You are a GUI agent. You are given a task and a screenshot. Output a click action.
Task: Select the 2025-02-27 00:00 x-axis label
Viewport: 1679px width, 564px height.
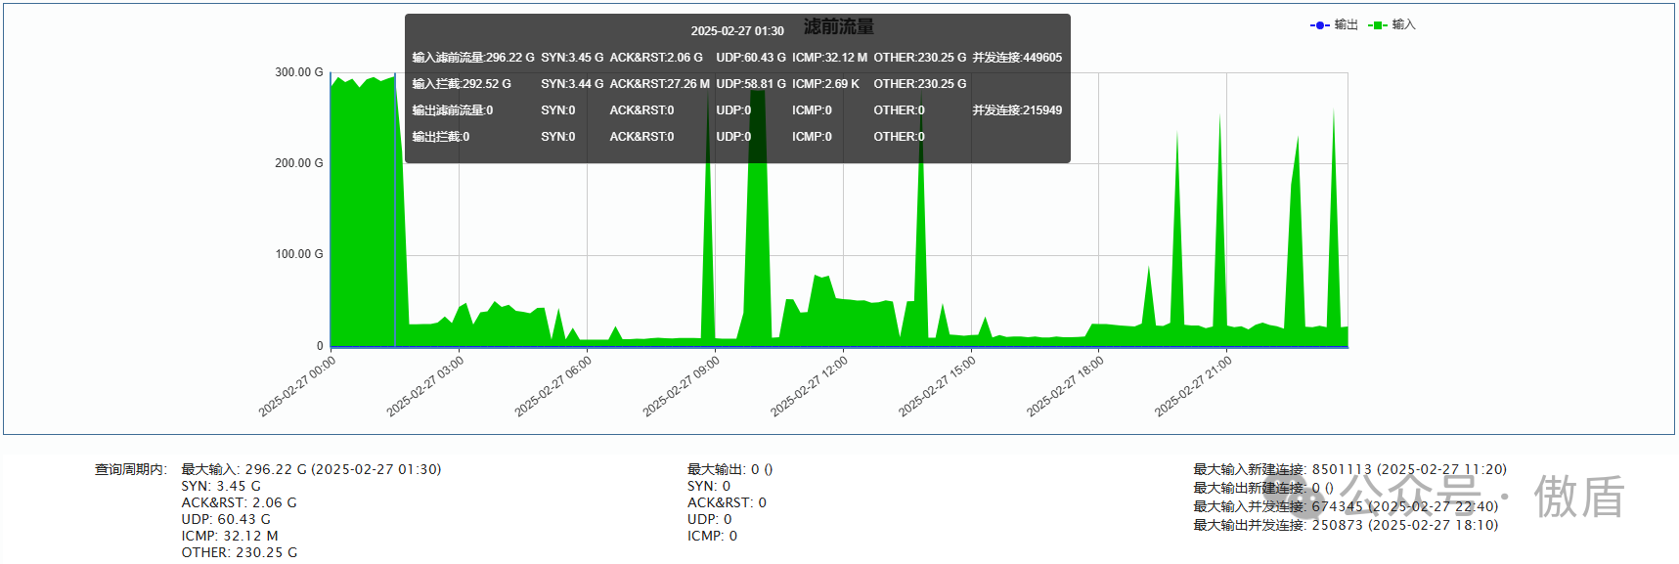(x=297, y=386)
